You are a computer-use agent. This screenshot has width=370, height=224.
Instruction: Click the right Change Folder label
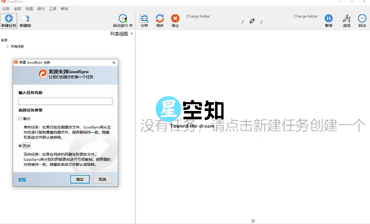coord(306,16)
